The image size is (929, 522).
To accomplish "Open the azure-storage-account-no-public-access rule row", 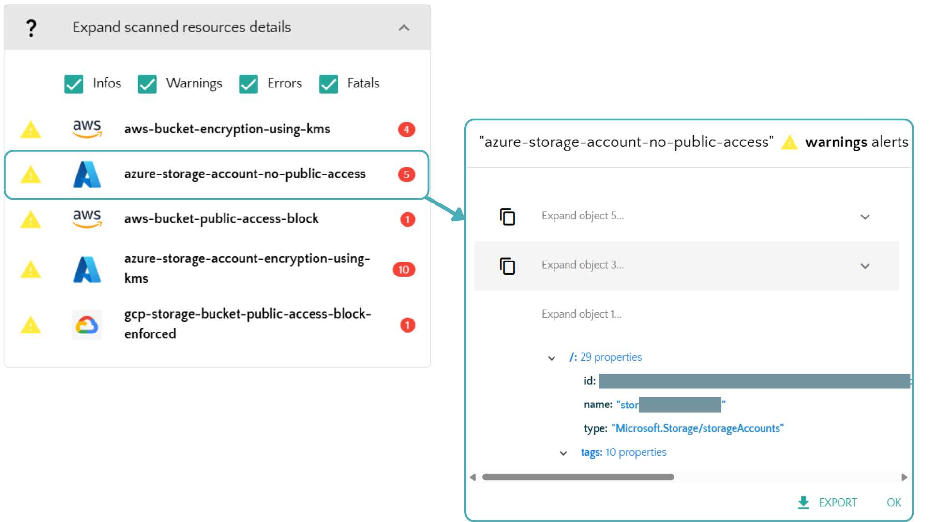I will 244,174.
